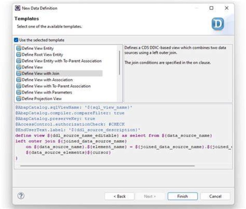Click the Define Root View Entity icon
This screenshot has width=246, height=209.
pos(19,54)
